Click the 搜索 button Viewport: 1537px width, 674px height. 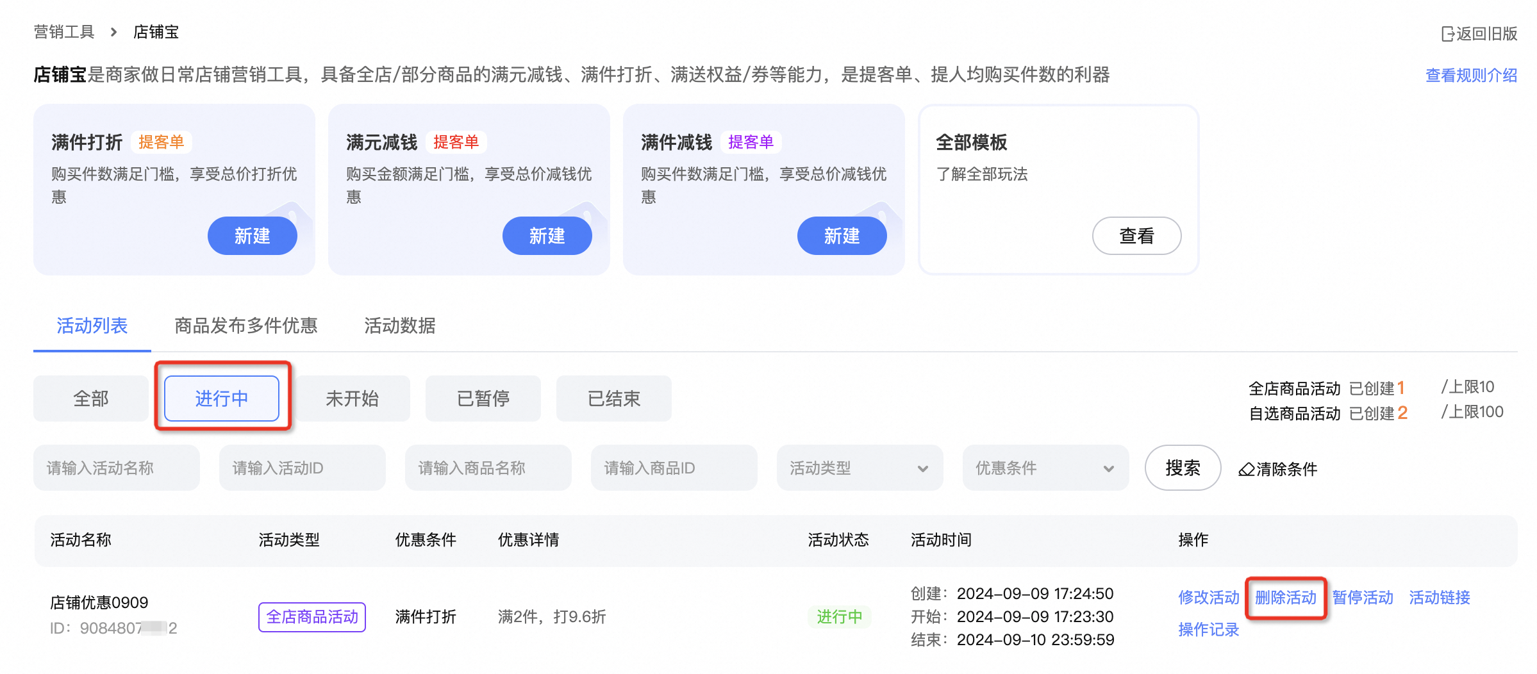coord(1183,468)
